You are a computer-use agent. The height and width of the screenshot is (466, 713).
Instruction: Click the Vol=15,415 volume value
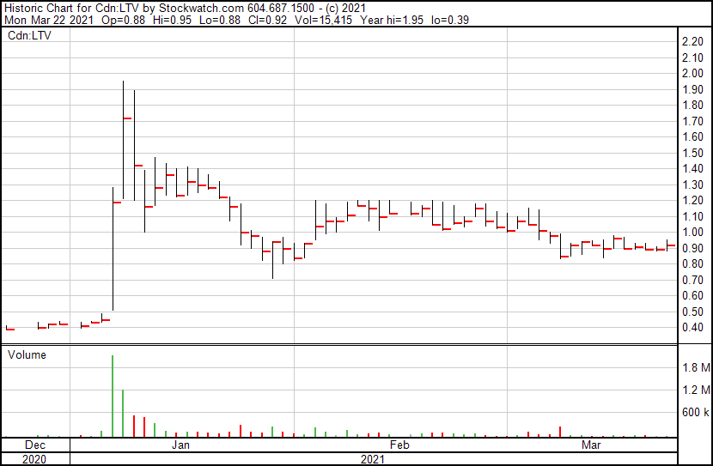pos(323,20)
